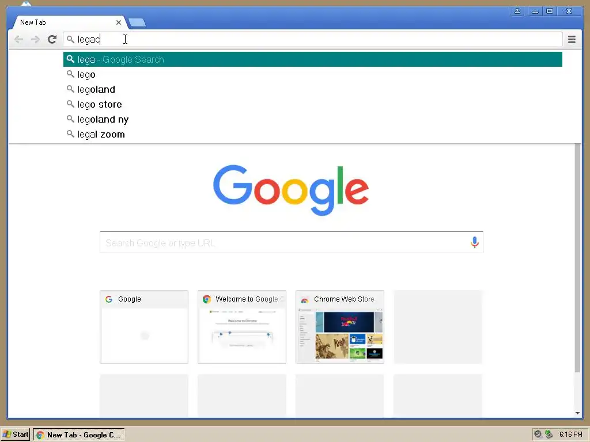
Task: Close the New Tab tab
Action: [119, 22]
